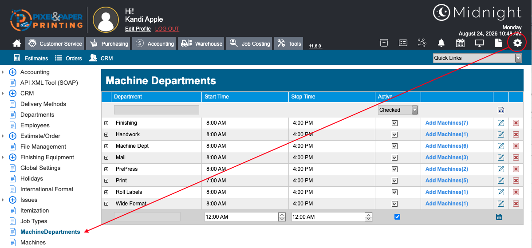Open the Active filter Checked dropdown
This screenshot has height=248, width=532.
tap(398, 110)
